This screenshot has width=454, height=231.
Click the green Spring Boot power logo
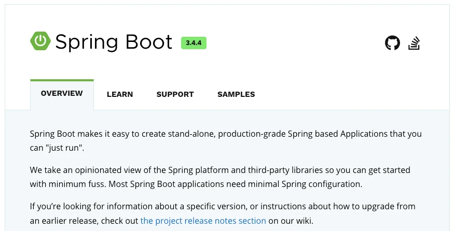(40, 41)
